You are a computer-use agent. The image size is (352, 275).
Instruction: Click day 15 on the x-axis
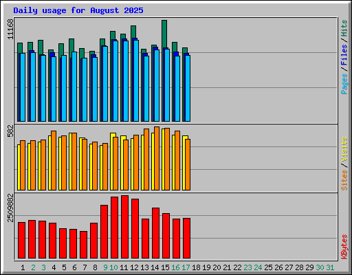(x=165, y=267)
